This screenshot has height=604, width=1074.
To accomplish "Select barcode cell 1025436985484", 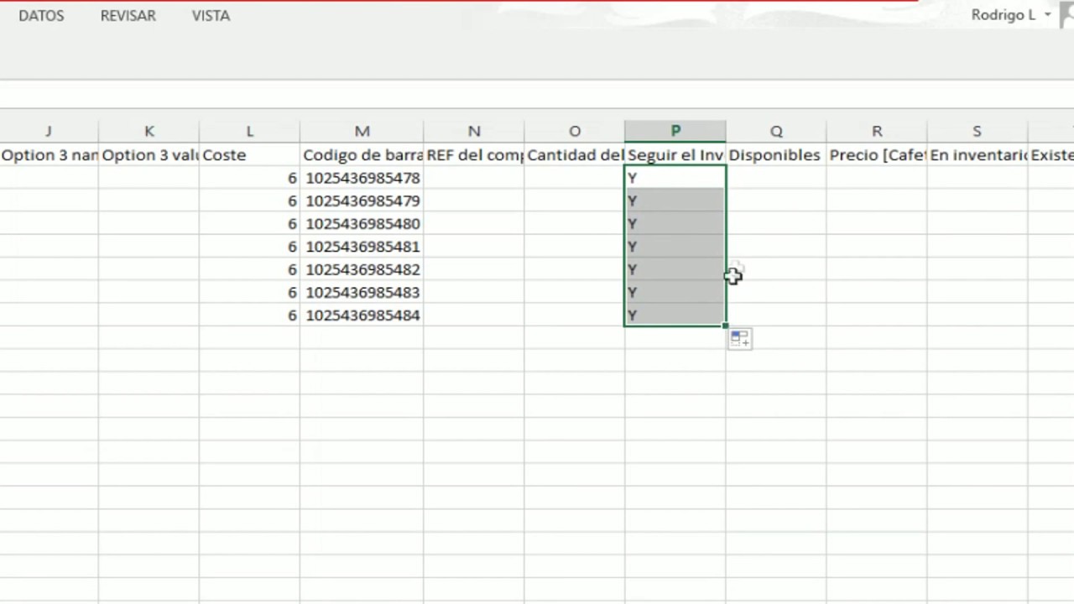I will coord(362,315).
